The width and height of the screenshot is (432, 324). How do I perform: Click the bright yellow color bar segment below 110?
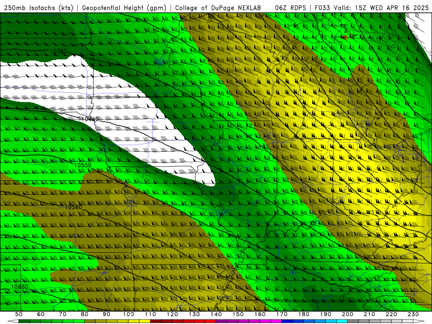click(x=145, y=321)
